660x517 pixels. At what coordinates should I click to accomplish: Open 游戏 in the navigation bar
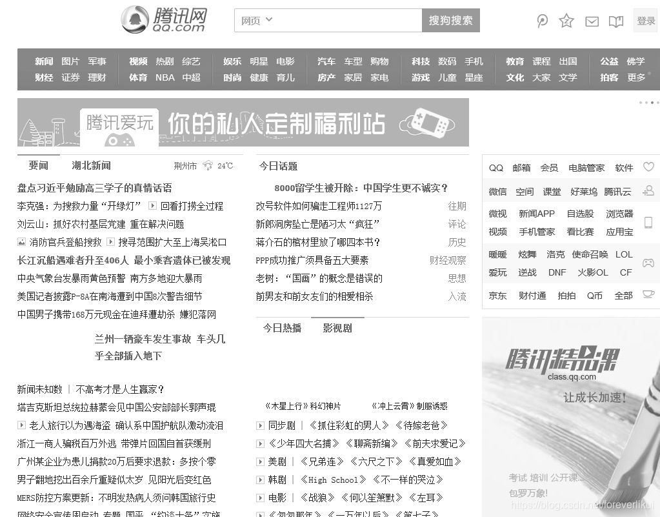(421, 77)
